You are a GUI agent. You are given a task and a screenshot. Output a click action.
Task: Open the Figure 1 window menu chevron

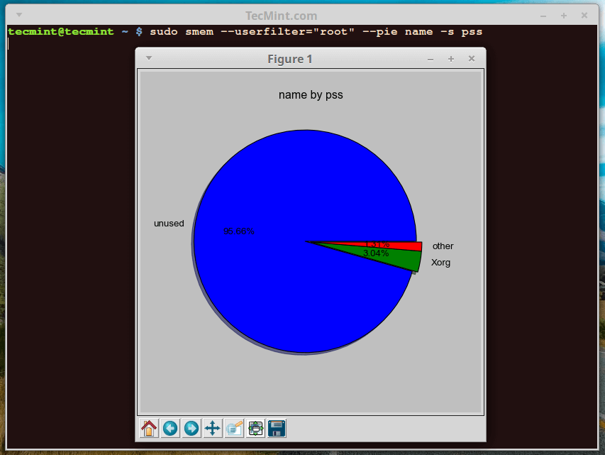(x=148, y=58)
